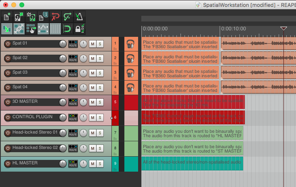The image size is (296, 187).
Task: Click the Spat 02 headphones track icon
Action: click(130, 59)
